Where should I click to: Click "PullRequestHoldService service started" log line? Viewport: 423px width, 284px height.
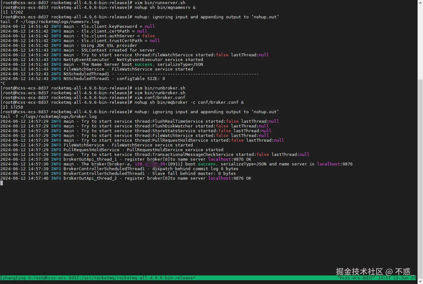tap(112, 150)
